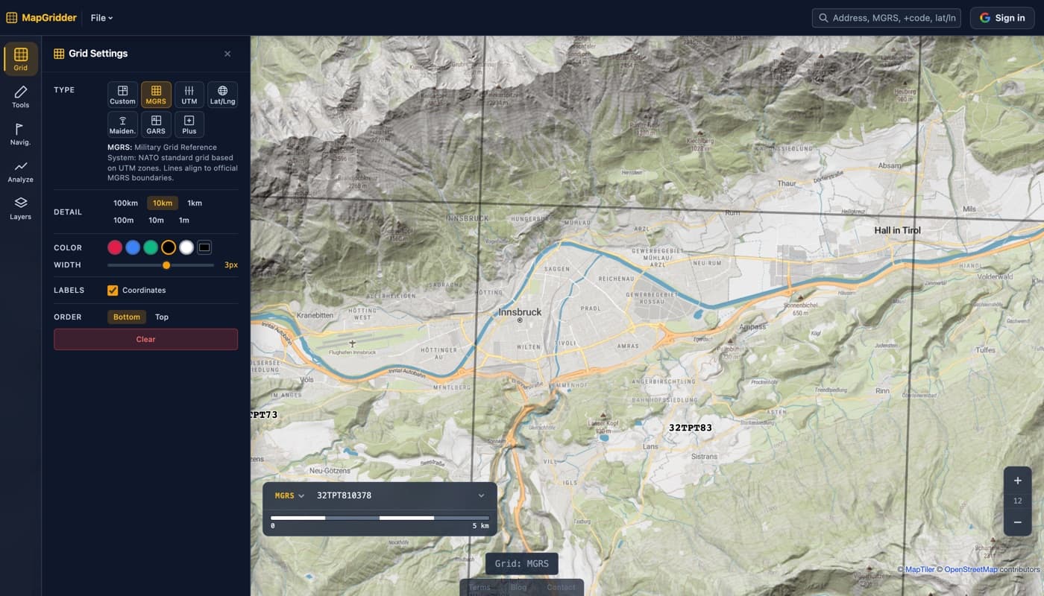The width and height of the screenshot is (1044, 596).
Task: Close the Grid Settings panel
Action: [227, 54]
